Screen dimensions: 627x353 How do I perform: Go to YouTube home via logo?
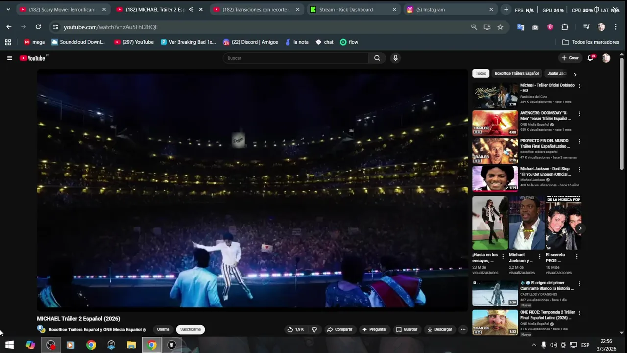click(x=32, y=58)
